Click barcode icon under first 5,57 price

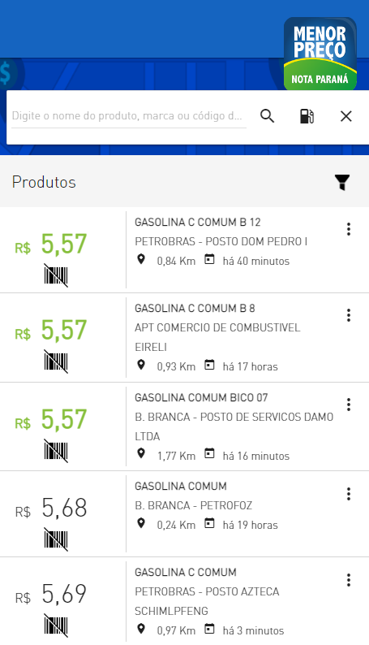coord(56,275)
